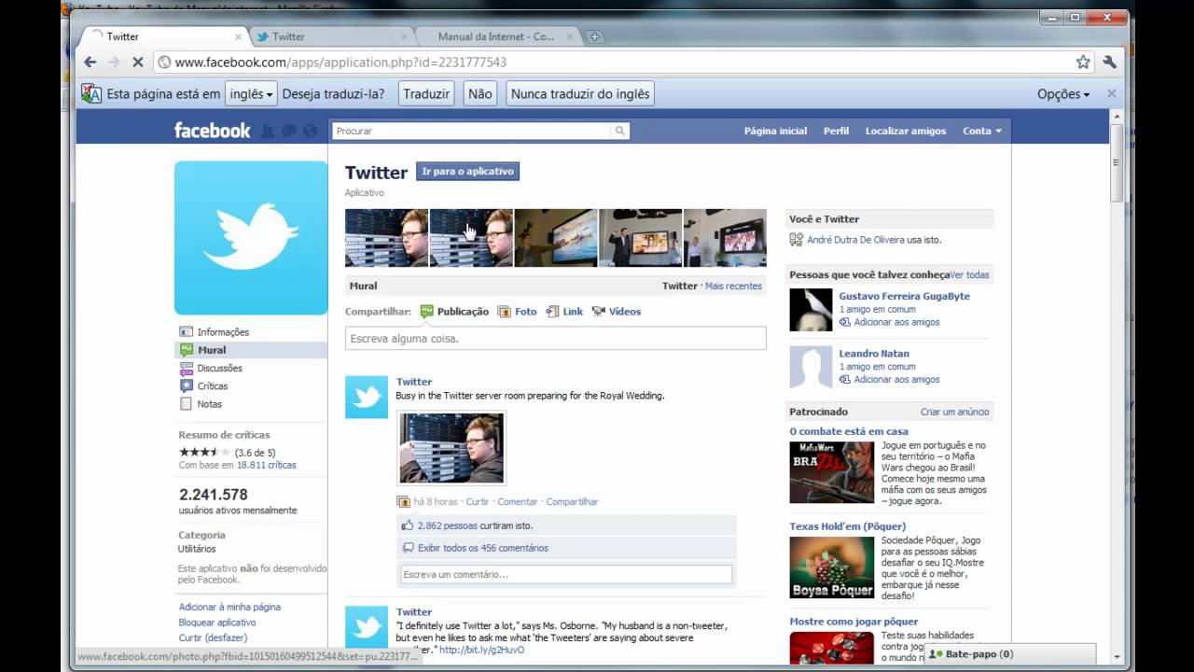The height and width of the screenshot is (672, 1194).
Task: Click Escreva um comentário field
Action: [567, 574]
